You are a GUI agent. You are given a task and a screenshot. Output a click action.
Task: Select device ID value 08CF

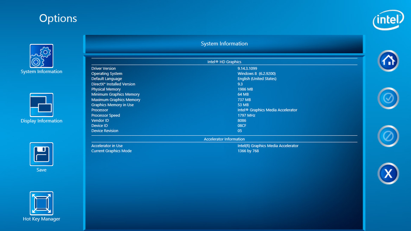(x=242, y=126)
